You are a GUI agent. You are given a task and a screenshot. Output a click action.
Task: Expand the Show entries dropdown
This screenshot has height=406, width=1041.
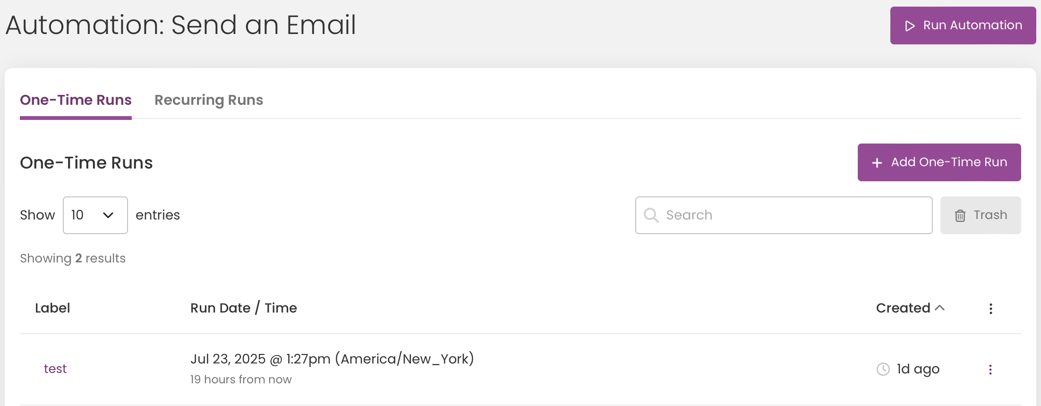95,215
